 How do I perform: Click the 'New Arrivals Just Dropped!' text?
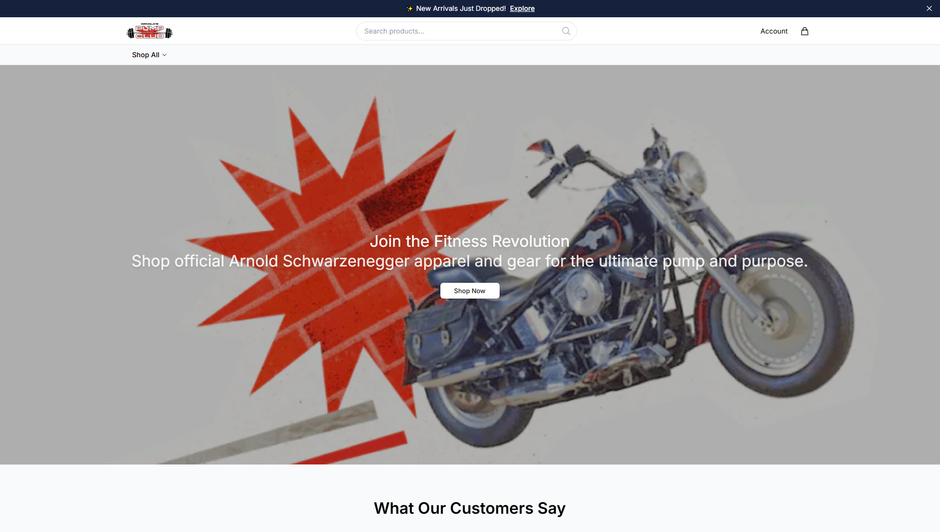point(461,8)
